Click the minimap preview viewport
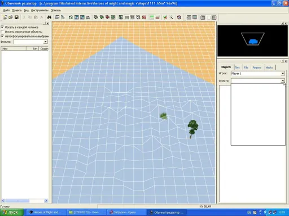 click(252, 41)
